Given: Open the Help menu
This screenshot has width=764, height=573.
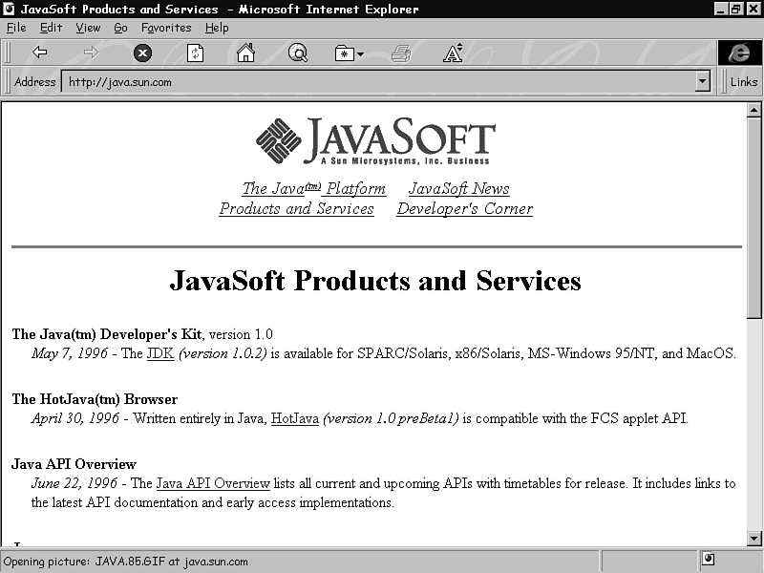Looking at the screenshot, I should tap(217, 28).
